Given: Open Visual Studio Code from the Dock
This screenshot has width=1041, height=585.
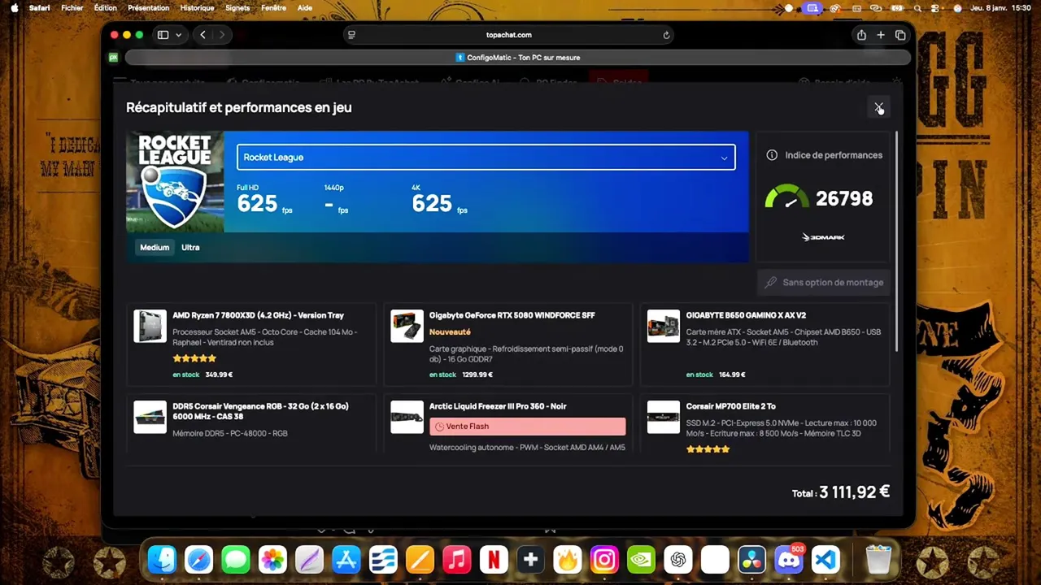Looking at the screenshot, I should [x=825, y=560].
